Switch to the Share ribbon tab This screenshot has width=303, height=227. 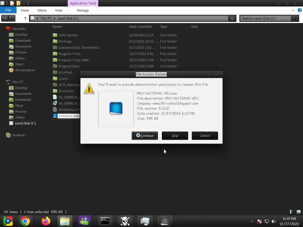pyautogui.click(x=42, y=10)
